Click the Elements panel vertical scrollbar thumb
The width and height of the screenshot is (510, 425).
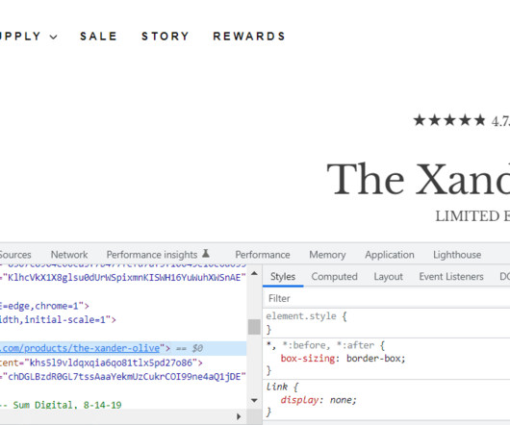(254, 327)
